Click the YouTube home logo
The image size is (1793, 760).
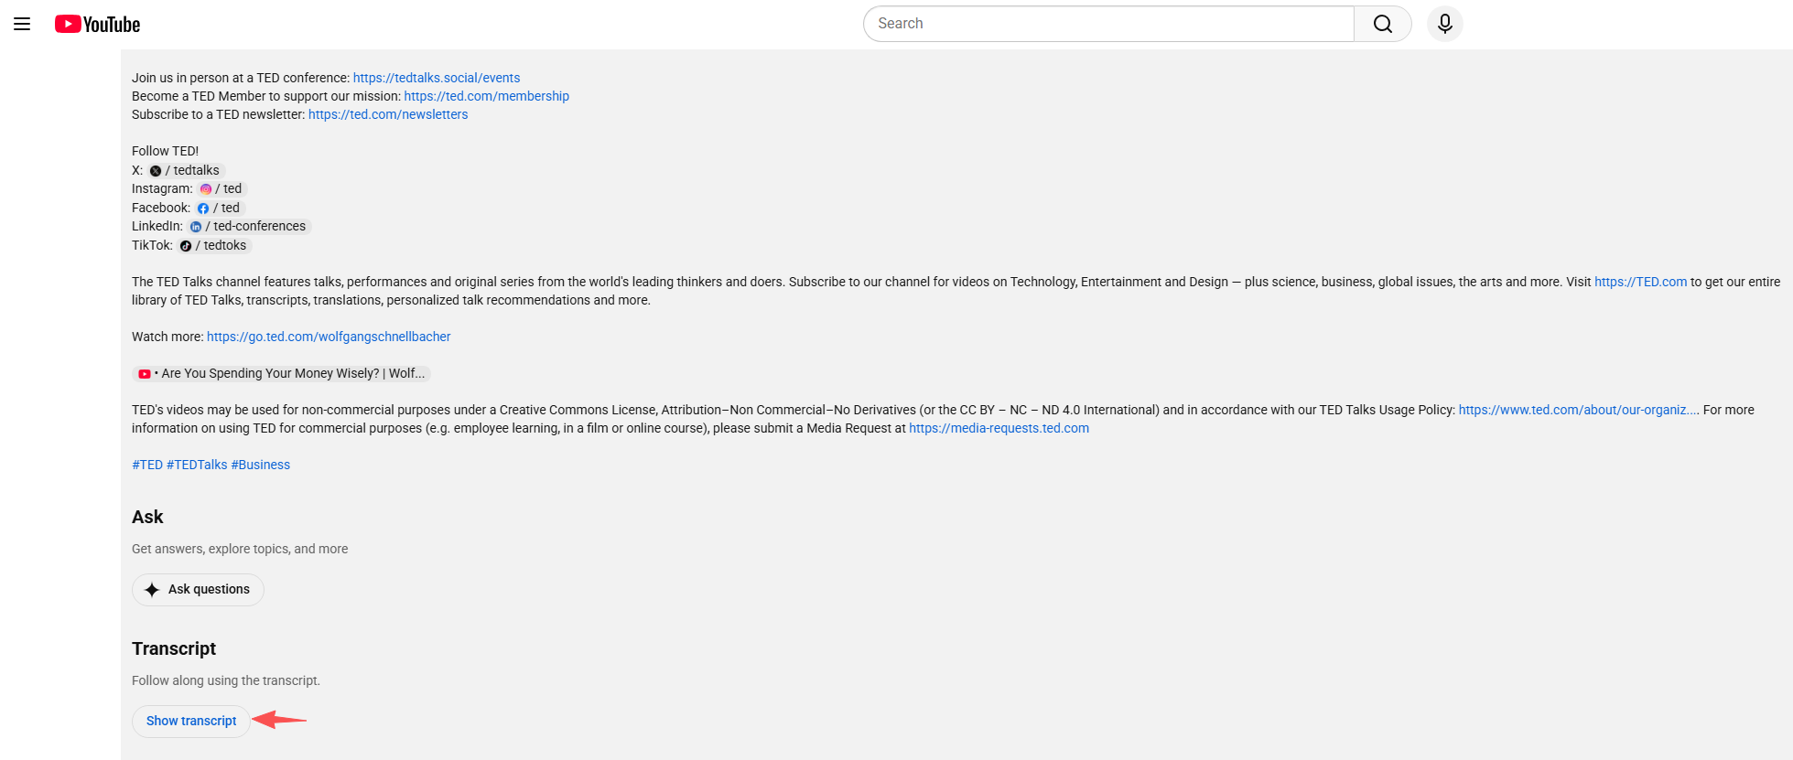point(97,24)
